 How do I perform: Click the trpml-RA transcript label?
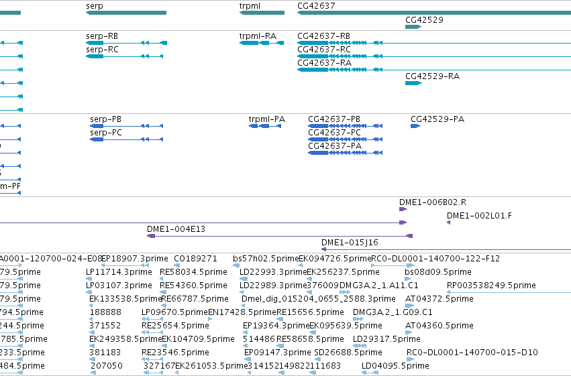coord(258,36)
